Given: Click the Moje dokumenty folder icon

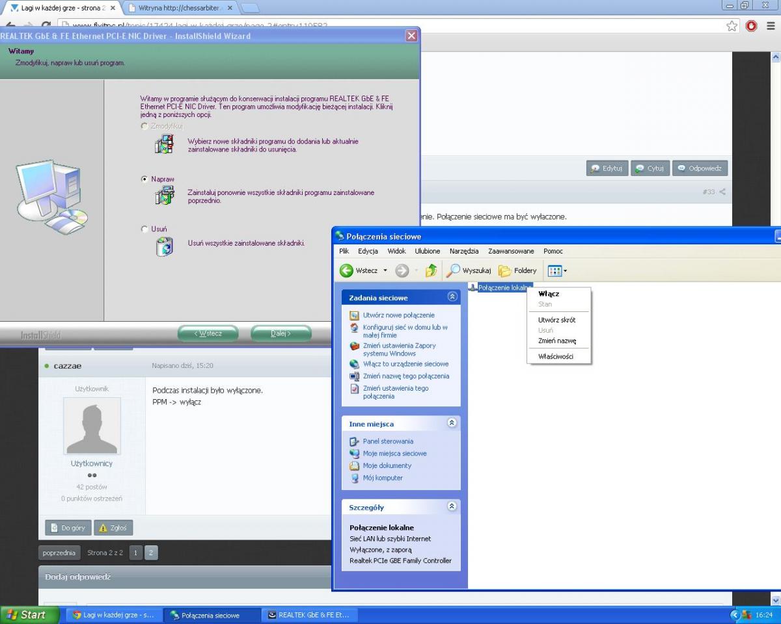Looking at the screenshot, I should [355, 466].
